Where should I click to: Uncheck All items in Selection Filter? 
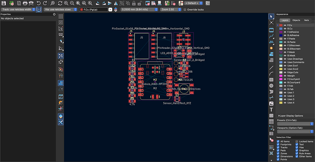pos(278,142)
